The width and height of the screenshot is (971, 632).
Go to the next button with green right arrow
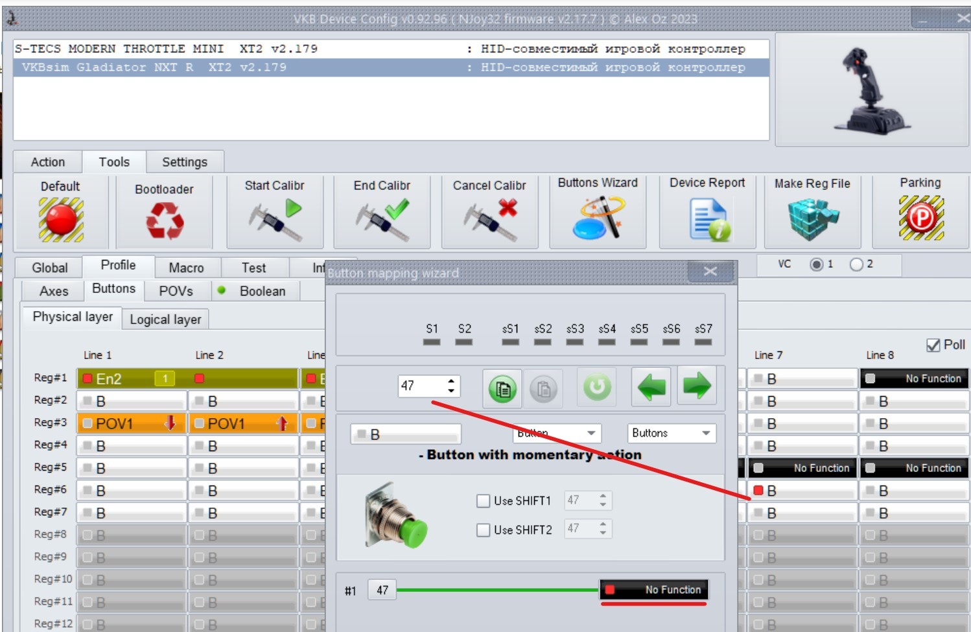[697, 387]
